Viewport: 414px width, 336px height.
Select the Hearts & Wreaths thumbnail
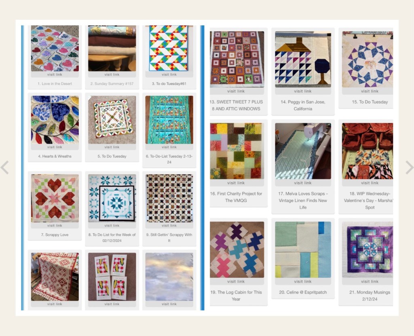55,120
